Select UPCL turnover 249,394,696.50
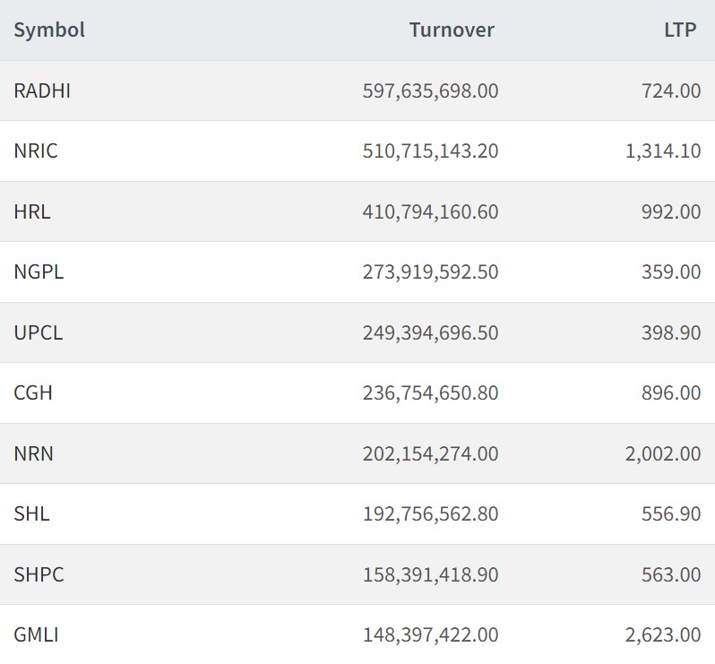 430,332
